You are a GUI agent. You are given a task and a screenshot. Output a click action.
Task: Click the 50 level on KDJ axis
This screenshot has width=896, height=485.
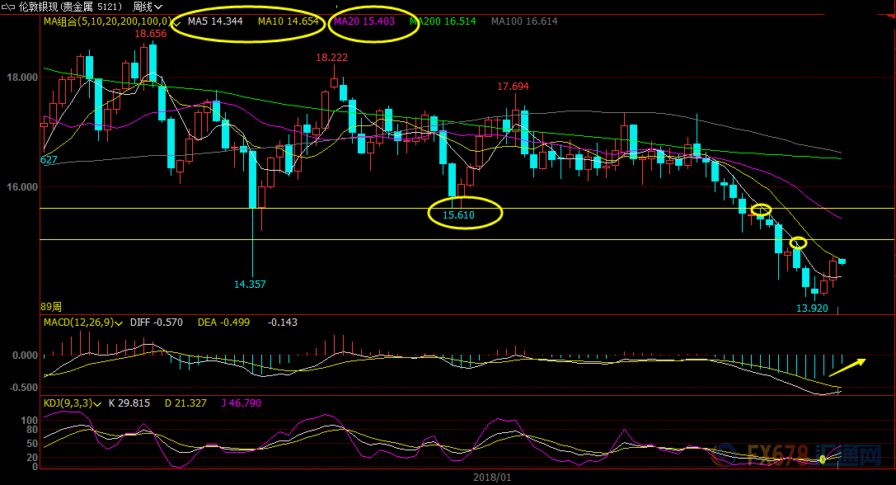click(x=31, y=444)
